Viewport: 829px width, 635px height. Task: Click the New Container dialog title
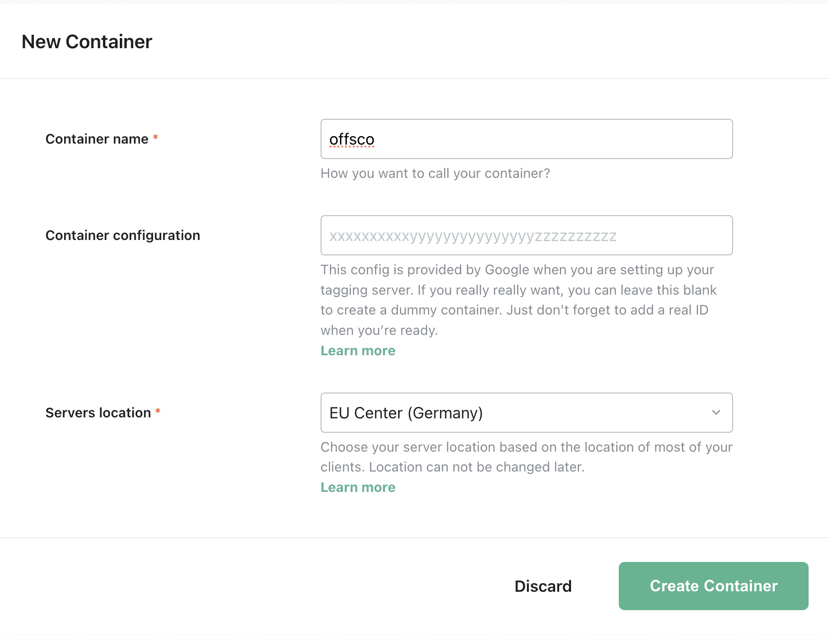86,42
